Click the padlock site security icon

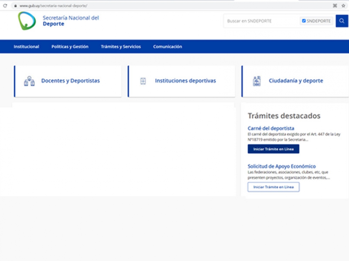coord(16,6)
